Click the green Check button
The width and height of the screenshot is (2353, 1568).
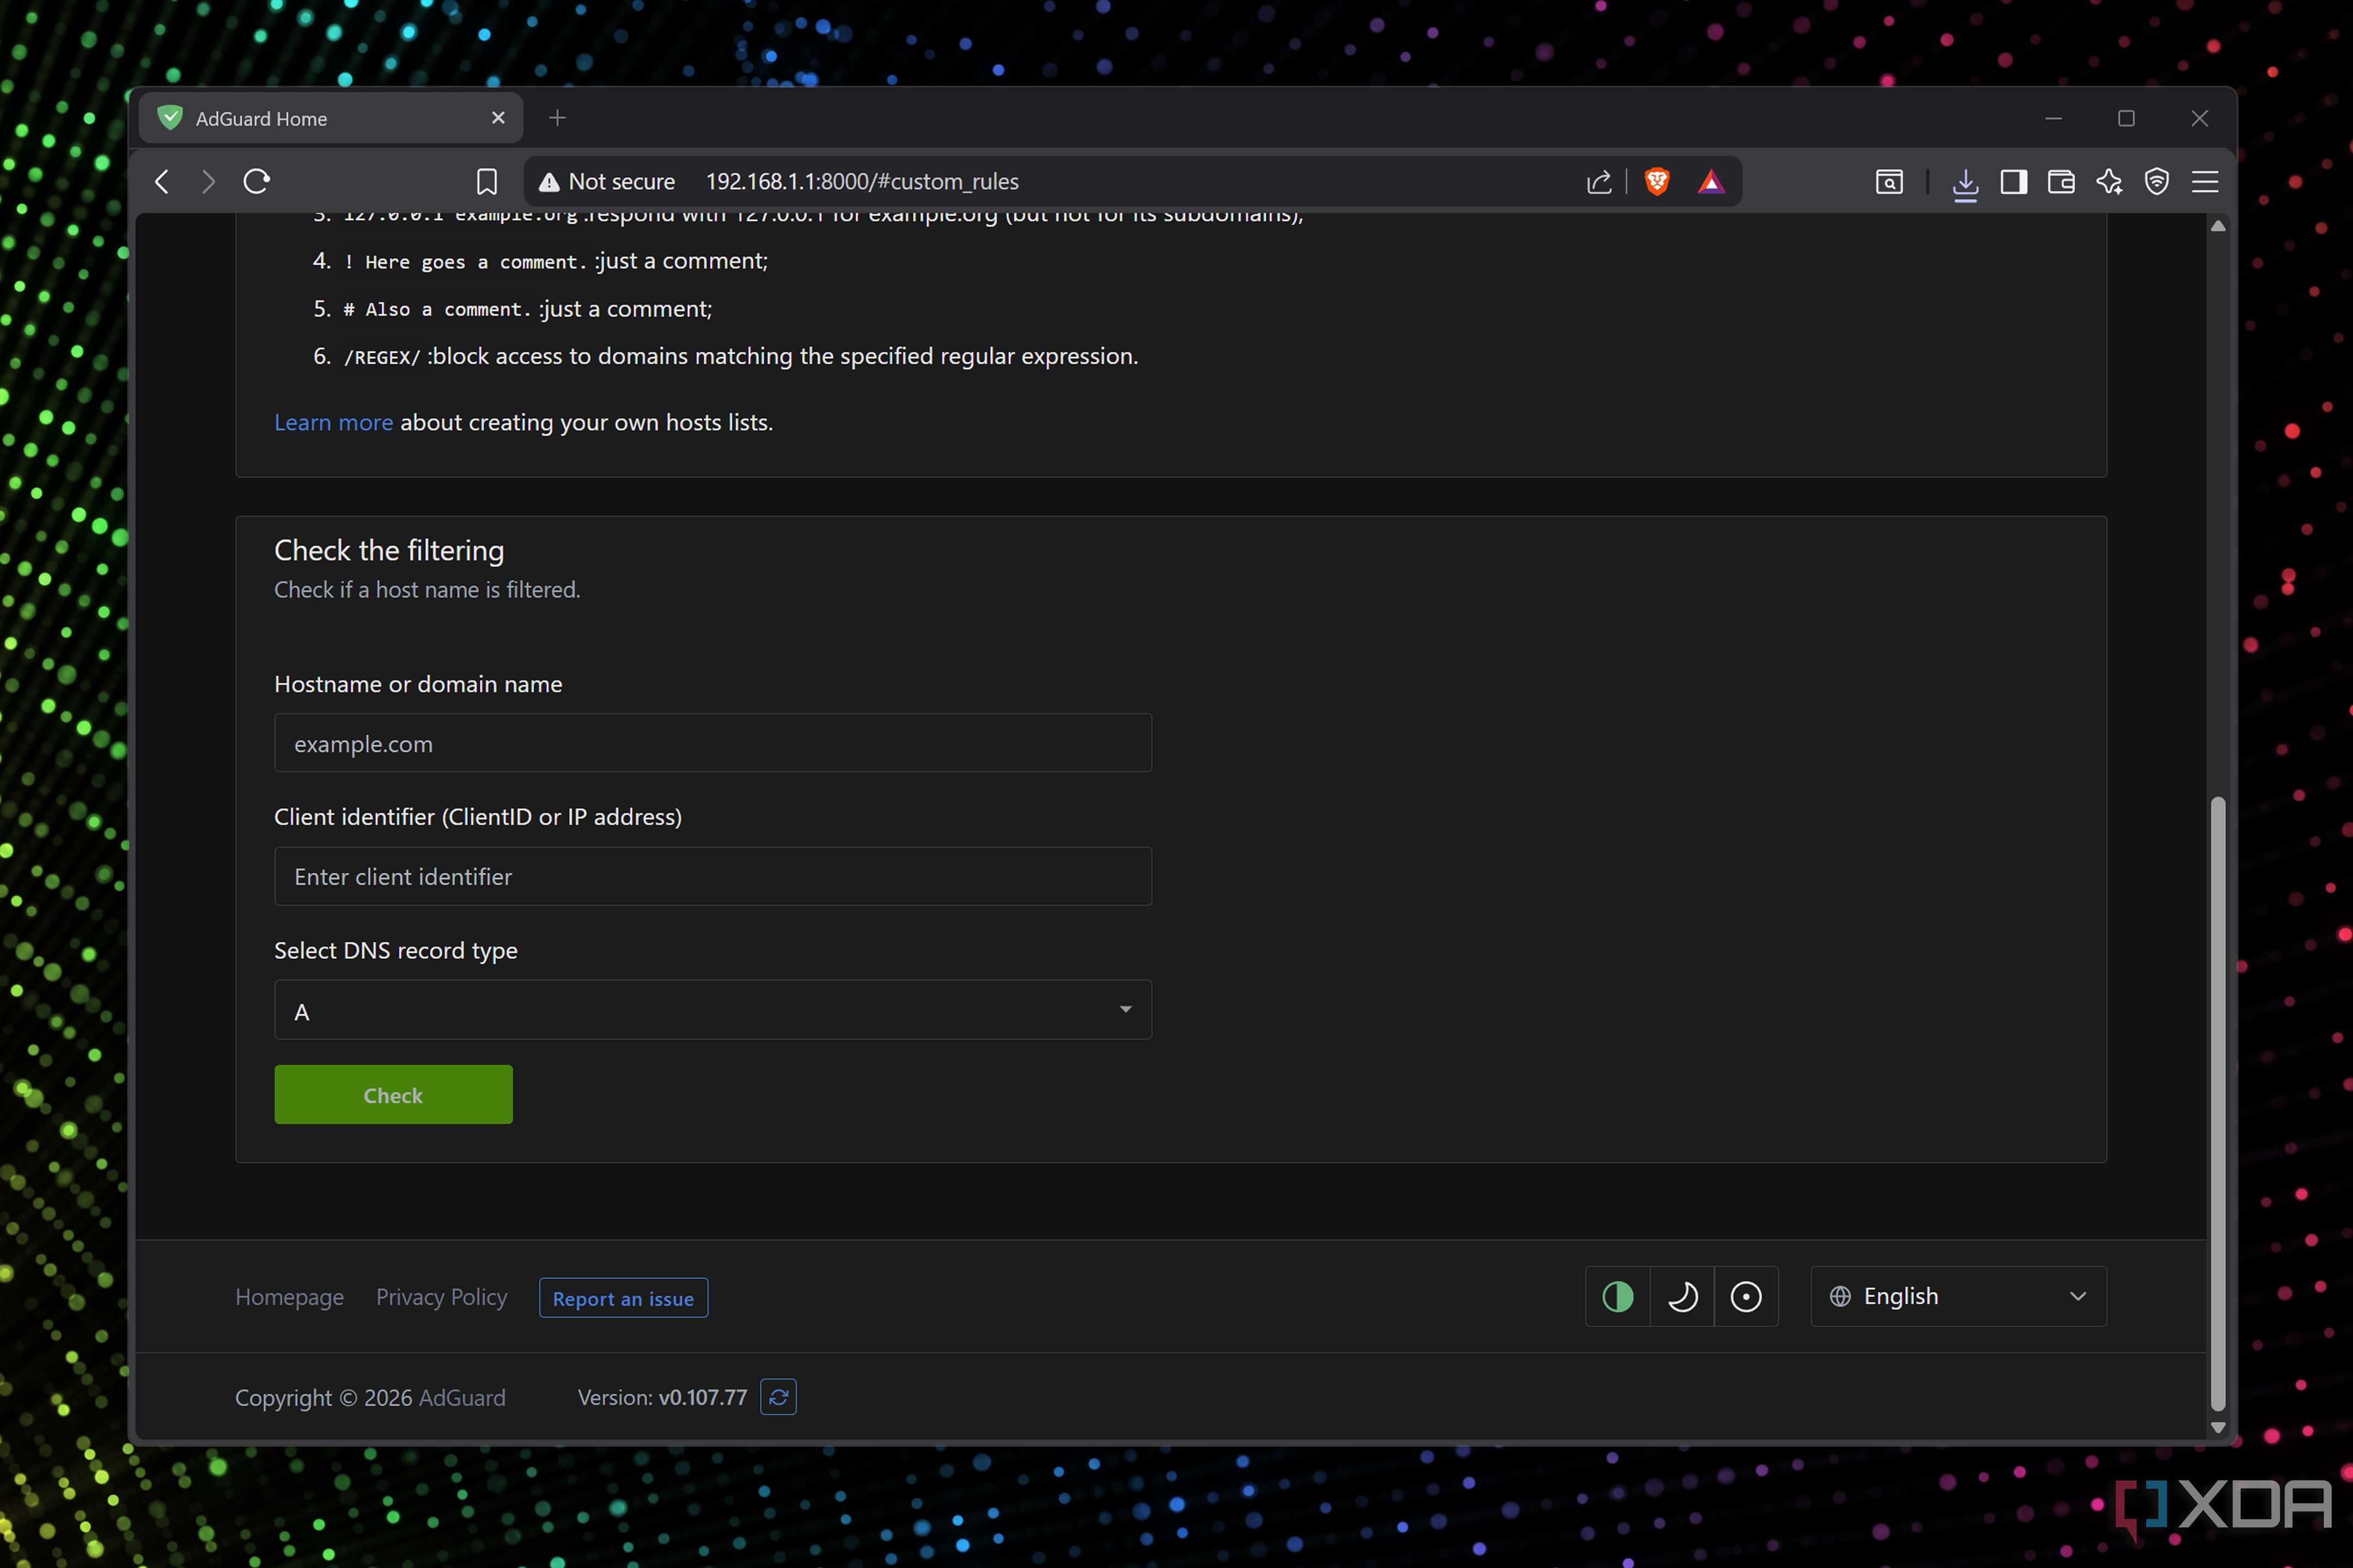pyautogui.click(x=393, y=1094)
